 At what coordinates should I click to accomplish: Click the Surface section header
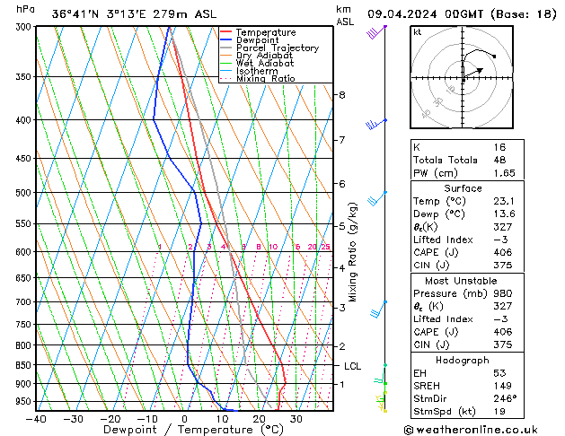463,188
